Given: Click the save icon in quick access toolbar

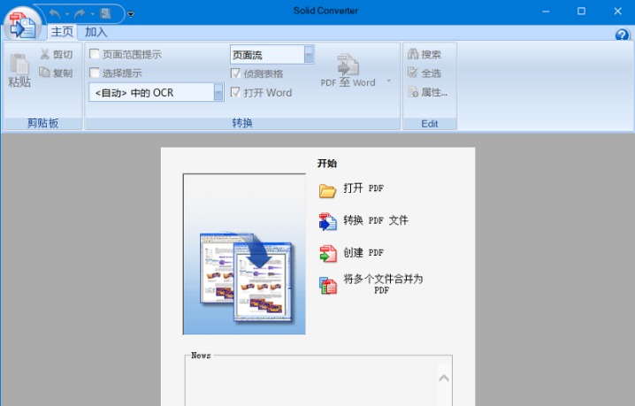Looking at the screenshot, I should pos(106,14).
